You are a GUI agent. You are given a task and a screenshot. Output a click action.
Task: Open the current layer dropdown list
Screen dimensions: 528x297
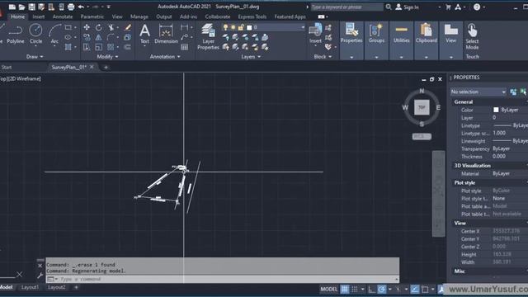point(303,27)
